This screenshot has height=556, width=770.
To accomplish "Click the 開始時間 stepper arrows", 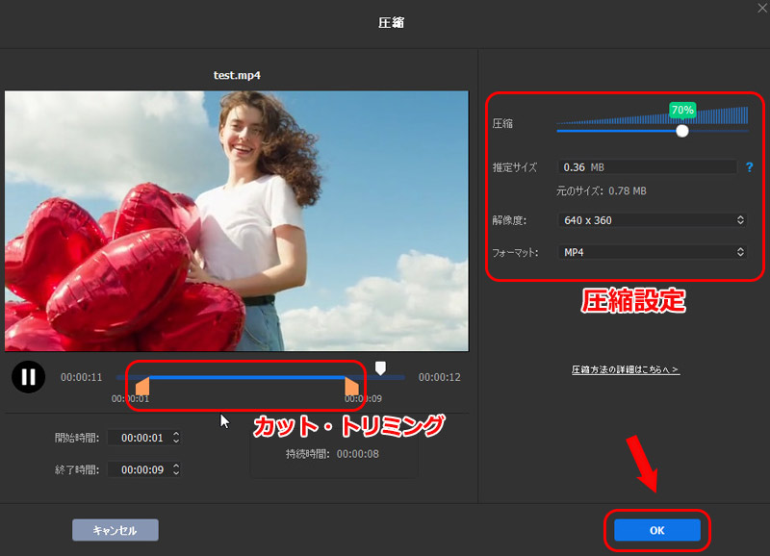I will tap(175, 438).
